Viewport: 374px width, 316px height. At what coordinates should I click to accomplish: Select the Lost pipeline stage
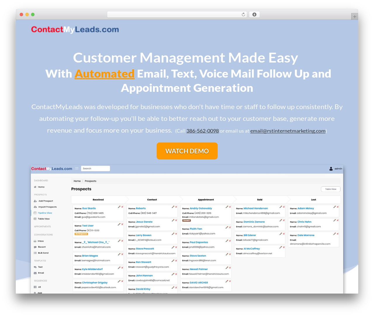click(x=314, y=200)
